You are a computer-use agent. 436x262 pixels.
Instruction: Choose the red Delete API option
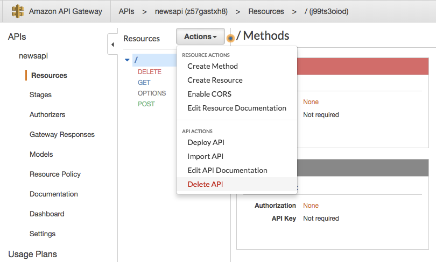(205, 184)
